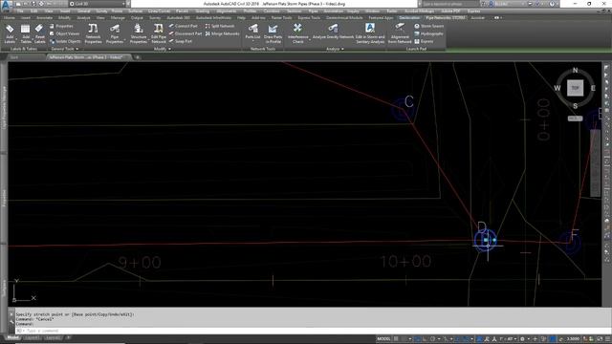Click Isolate Objects in General Tools
The image size is (612, 344).
pyautogui.click(x=65, y=41)
